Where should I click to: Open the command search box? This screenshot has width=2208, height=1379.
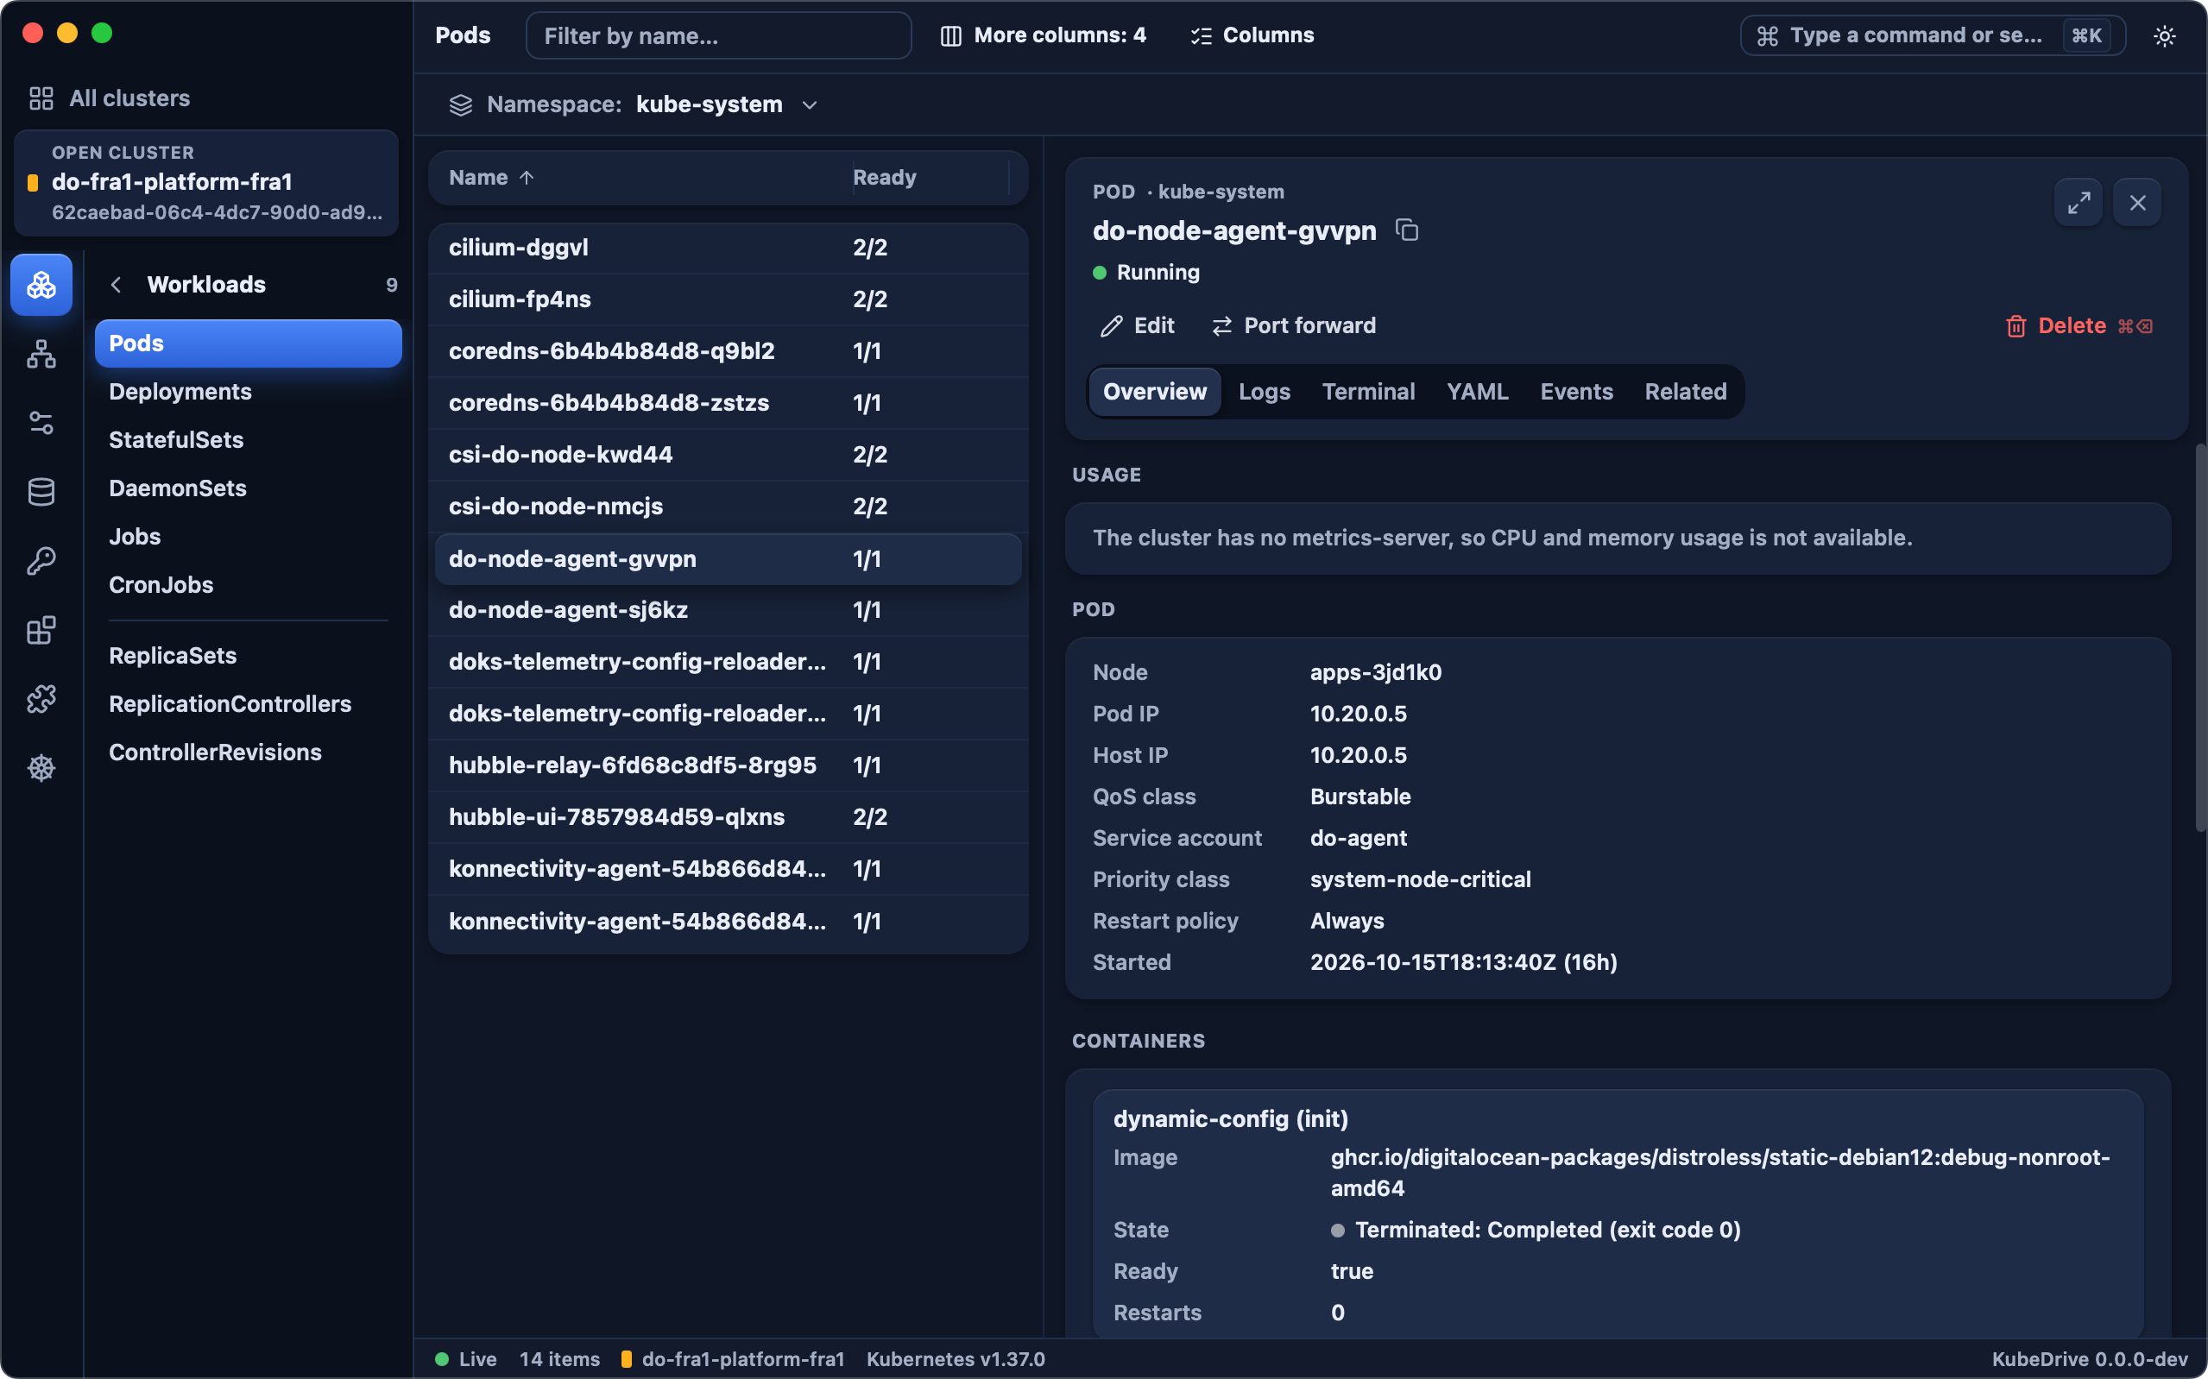click(1933, 35)
